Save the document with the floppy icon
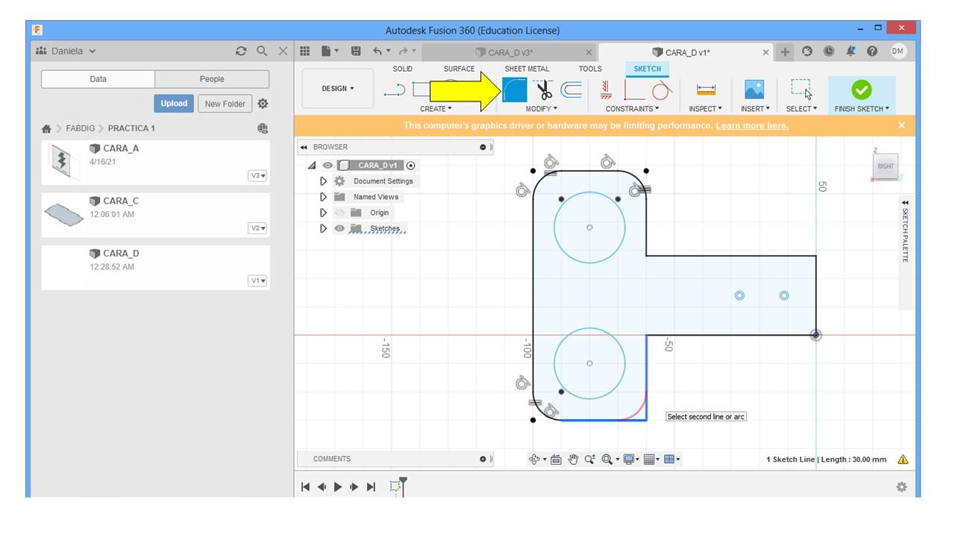The width and height of the screenshot is (955, 537). (x=356, y=51)
